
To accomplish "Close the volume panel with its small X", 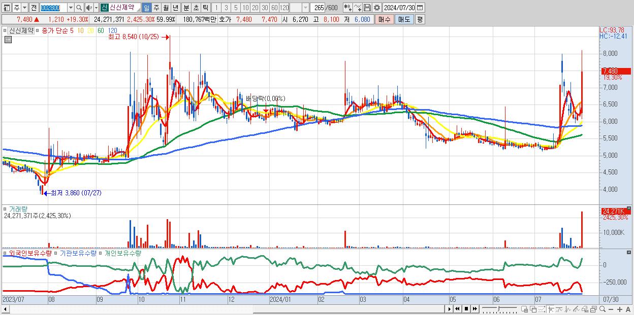I will [x=630, y=208].
